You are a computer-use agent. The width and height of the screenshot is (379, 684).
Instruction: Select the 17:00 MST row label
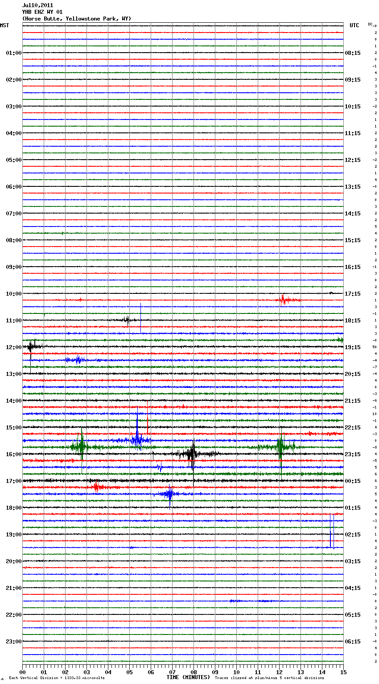[x=13, y=481]
